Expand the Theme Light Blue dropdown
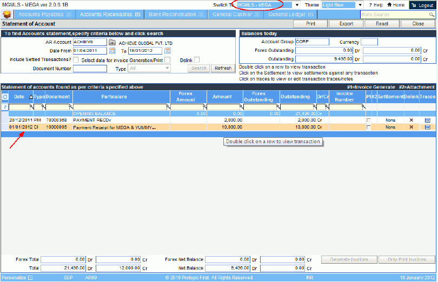The height and width of the screenshot is (282, 438). [359, 5]
